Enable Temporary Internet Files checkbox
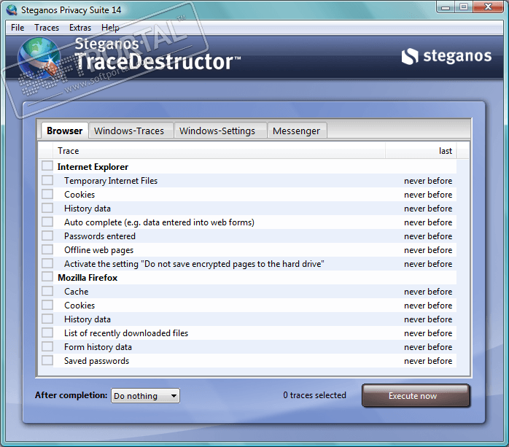Screen dimensions: 509x447 (x=47, y=180)
